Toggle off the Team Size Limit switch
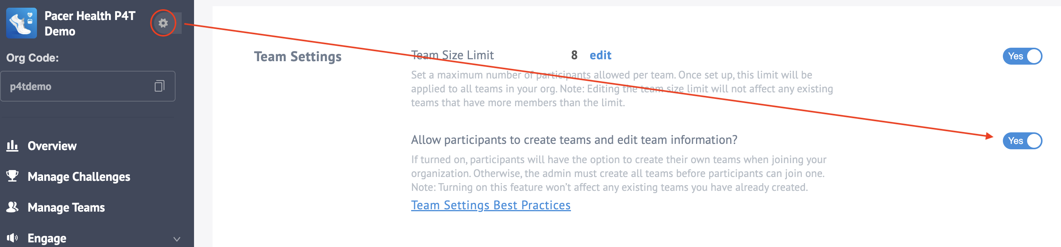The height and width of the screenshot is (247, 1061). point(1022,57)
